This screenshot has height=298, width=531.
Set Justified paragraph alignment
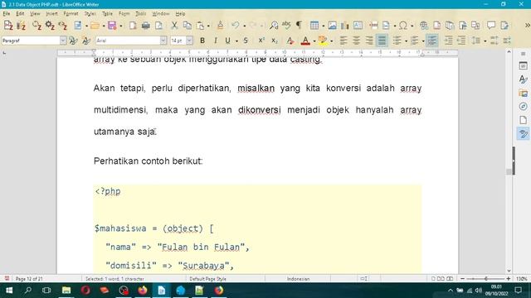(382, 41)
